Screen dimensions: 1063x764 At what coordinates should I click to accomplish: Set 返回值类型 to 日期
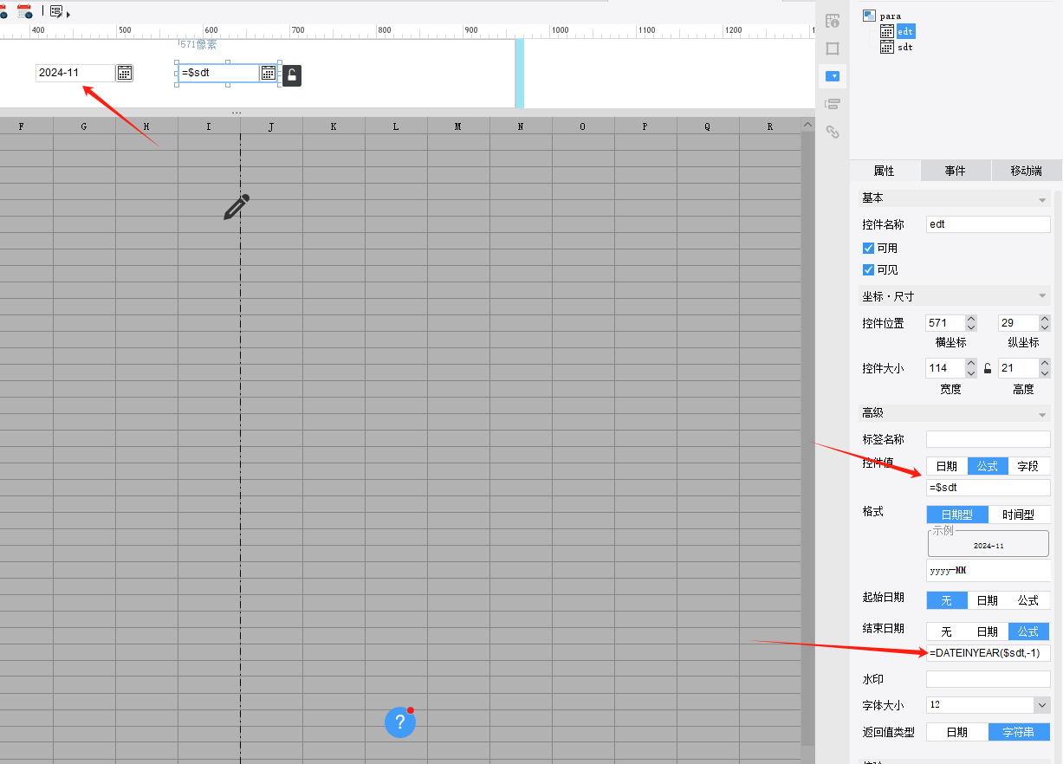957,732
